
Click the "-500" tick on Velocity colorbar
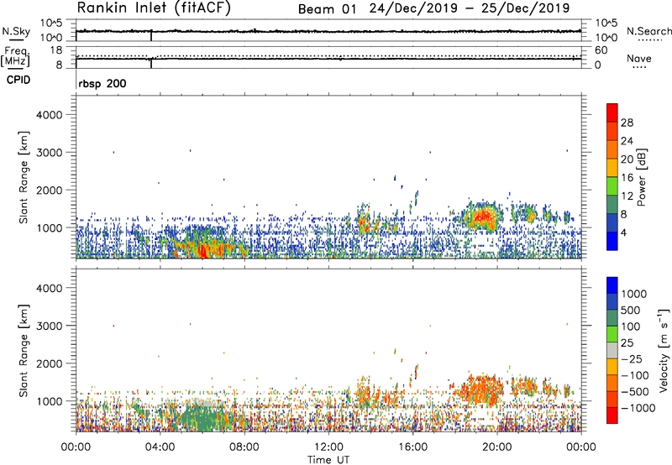pyautogui.click(x=635, y=392)
